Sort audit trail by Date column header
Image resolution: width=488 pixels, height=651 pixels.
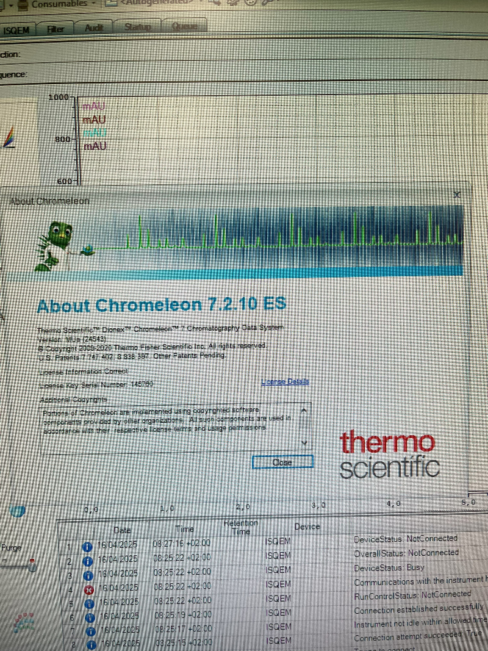pos(122,530)
